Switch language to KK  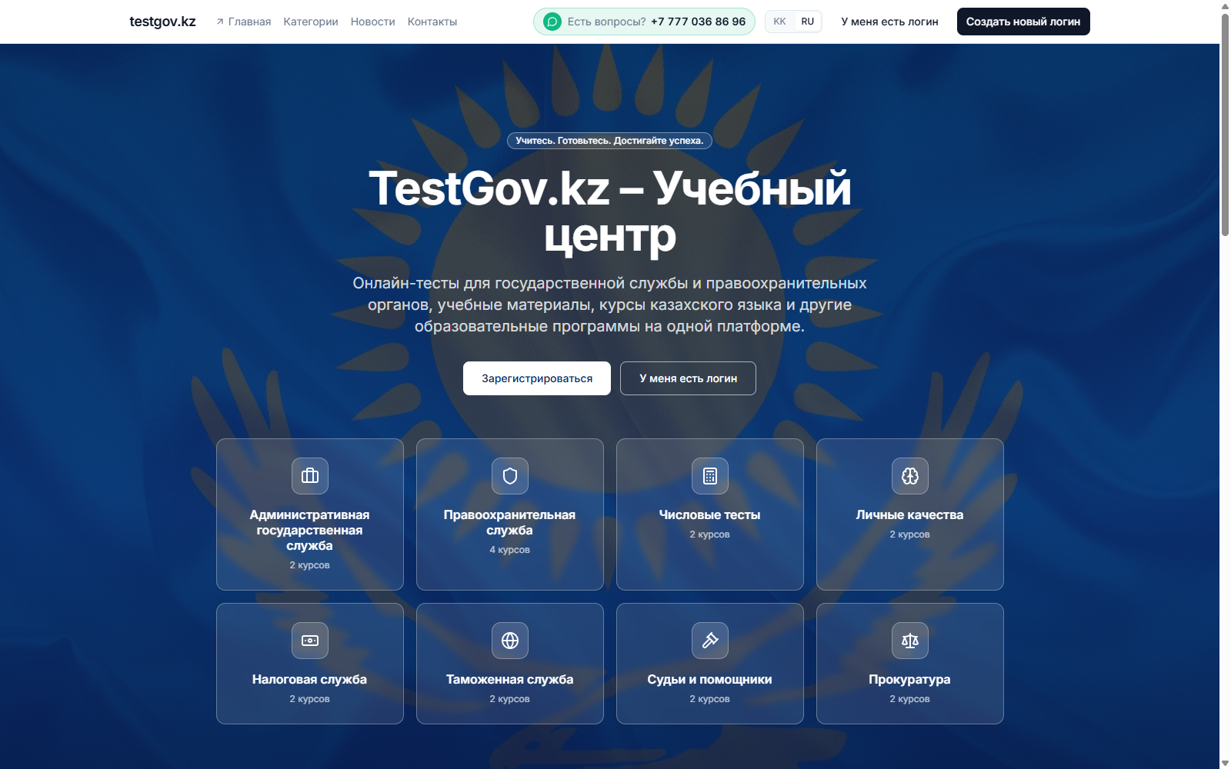click(x=779, y=22)
